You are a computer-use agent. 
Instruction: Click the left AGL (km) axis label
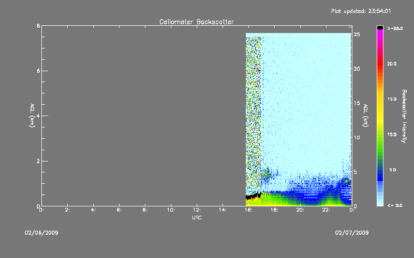(x=32, y=116)
